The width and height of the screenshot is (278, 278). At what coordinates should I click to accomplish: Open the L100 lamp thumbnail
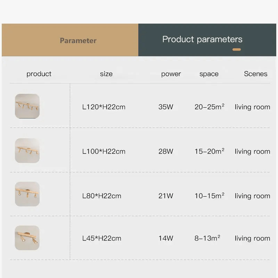27,151
